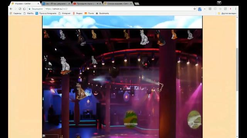Select the orange-brown cat in the top-left corner of the game field
The width and height of the screenshot is (247, 138).
pos(46,34)
